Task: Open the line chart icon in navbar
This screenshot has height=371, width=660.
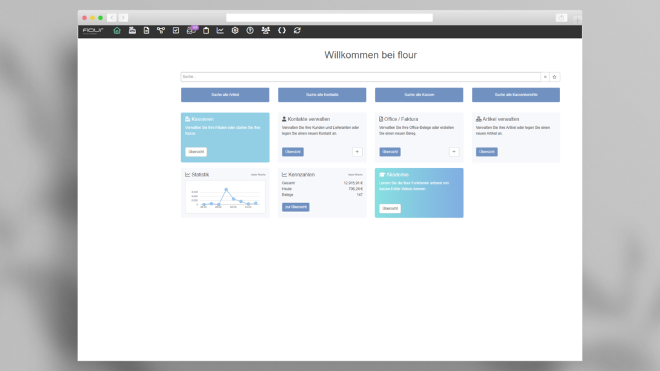Action: tap(220, 30)
